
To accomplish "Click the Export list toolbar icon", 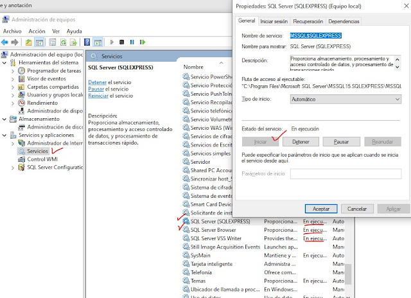I will pos(74,42).
